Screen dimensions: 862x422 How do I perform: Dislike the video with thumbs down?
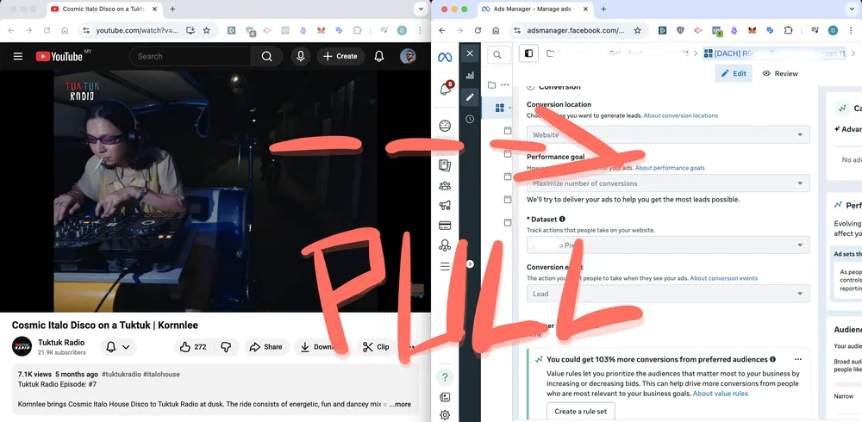coord(226,347)
